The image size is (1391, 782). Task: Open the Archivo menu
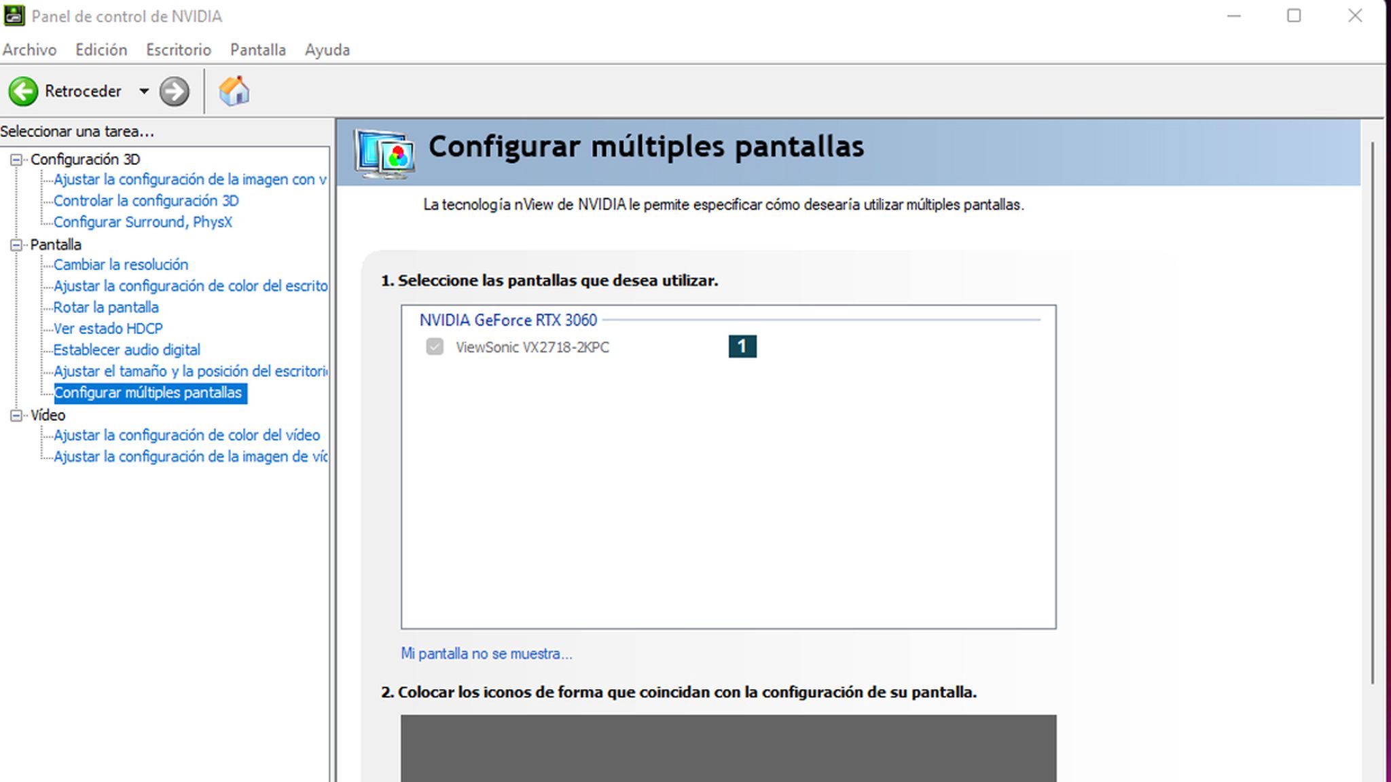pyautogui.click(x=30, y=50)
